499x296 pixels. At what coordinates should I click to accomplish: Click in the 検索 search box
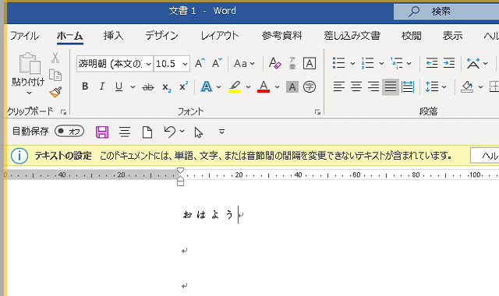click(x=446, y=12)
